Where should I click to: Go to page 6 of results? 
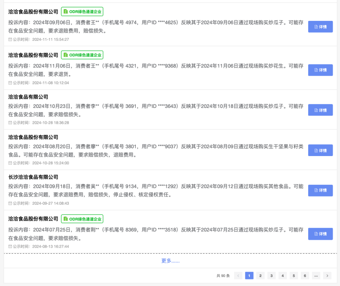(x=305, y=276)
